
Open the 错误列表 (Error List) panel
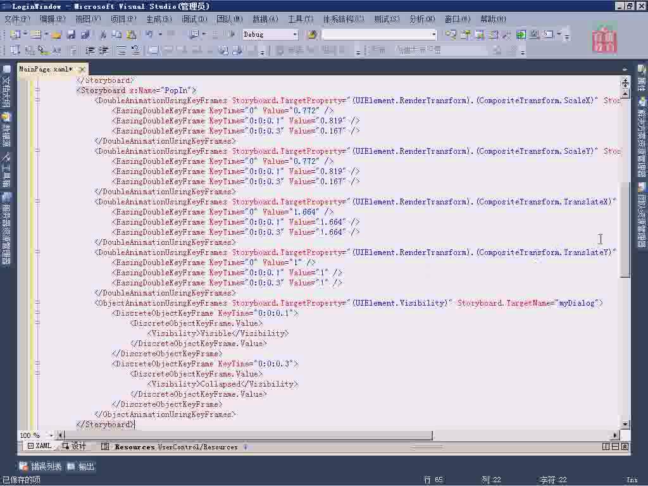click(x=40, y=466)
